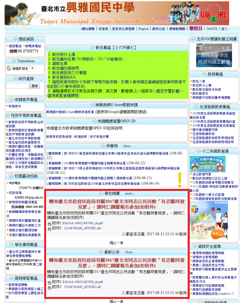This screenshot has width=248, height=303.
Task: Open 數位學生證掛失系統 link
Action: (x=207, y=89)
